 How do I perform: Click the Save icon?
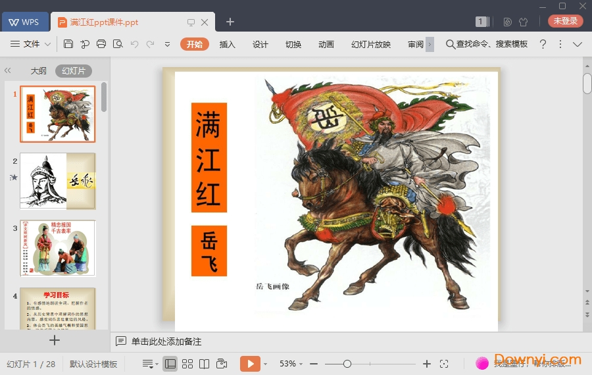68,44
